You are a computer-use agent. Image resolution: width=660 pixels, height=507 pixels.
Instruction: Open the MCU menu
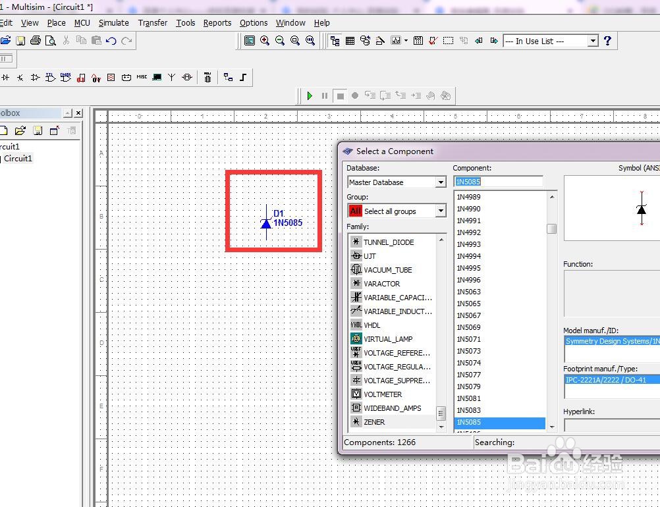tap(82, 23)
